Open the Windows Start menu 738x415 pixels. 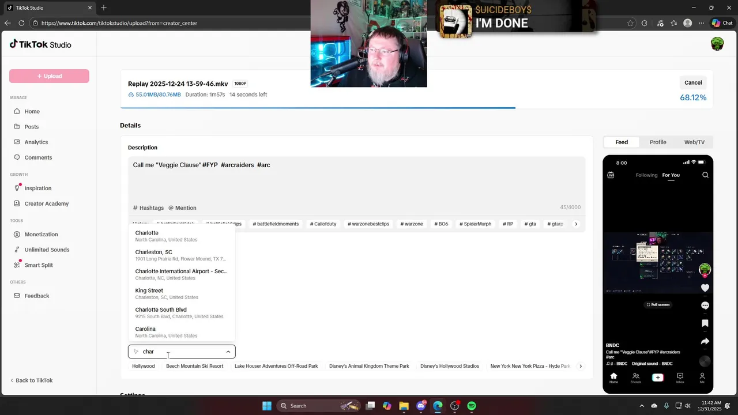click(x=267, y=406)
